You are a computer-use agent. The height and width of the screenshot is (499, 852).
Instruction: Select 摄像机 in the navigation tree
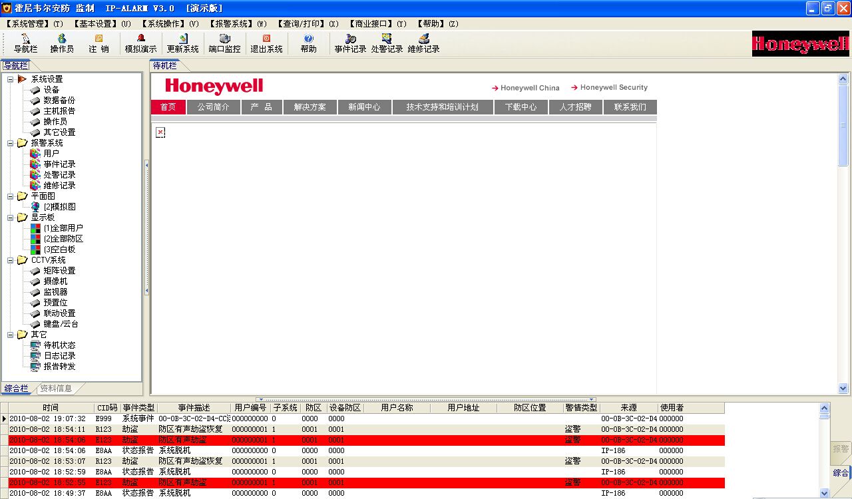(x=55, y=281)
